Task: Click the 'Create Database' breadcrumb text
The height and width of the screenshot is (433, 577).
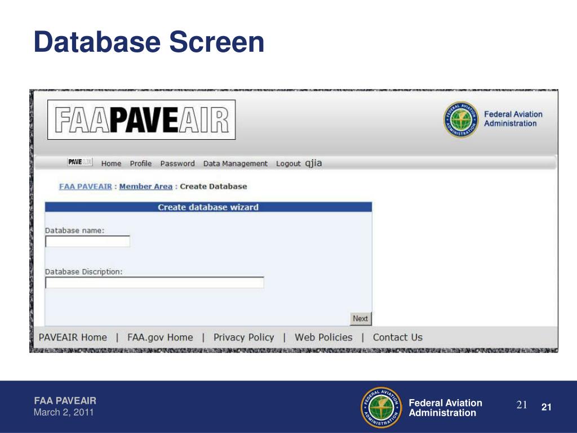Action: [214, 186]
